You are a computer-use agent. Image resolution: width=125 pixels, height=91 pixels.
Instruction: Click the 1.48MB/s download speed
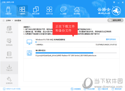(39, 45)
